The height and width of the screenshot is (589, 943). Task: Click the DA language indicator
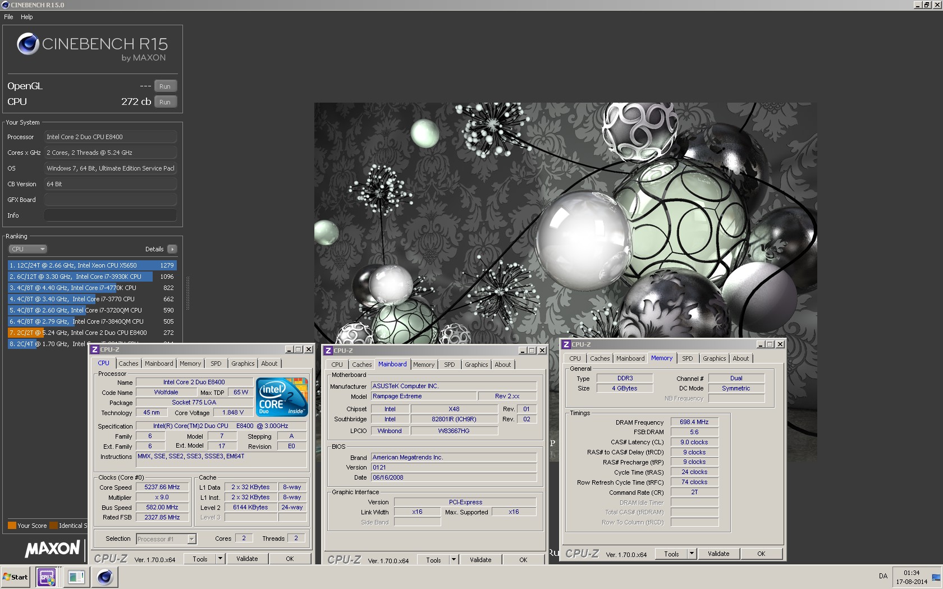tap(883, 576)
